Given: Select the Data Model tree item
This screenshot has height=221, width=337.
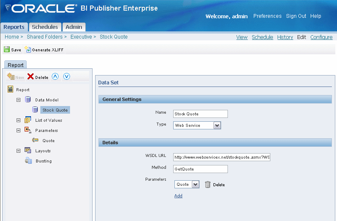Looking at the screenshot, I should 47,100.
